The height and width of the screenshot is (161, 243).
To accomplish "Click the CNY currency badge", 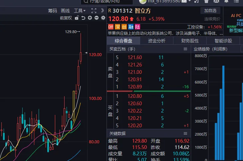I will click(x=111, y=27).
